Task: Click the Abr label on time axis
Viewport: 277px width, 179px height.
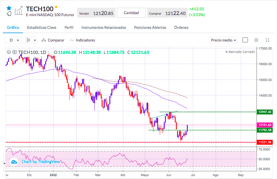Action: tap(123, 175)
